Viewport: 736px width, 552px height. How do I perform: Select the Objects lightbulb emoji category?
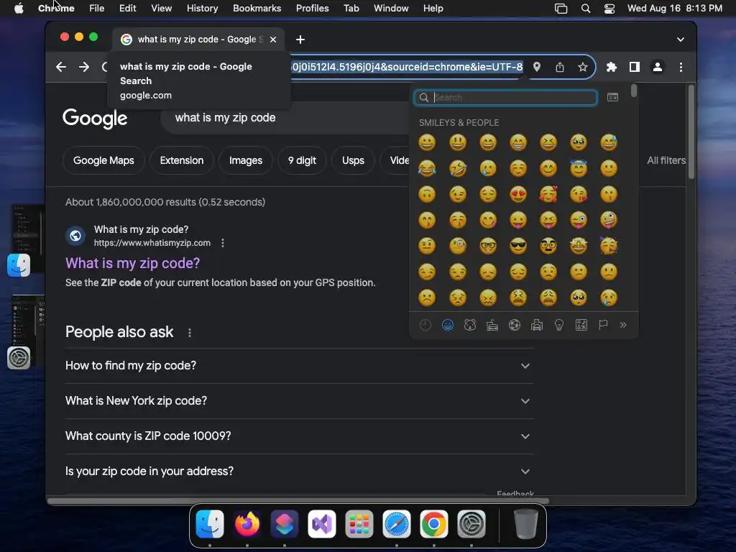pyautogui.click(x=559, y=325)
